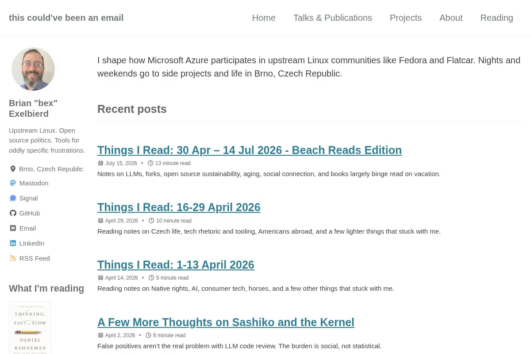Open the Home menu item
531x354 pixels.
tap(264, 18)
